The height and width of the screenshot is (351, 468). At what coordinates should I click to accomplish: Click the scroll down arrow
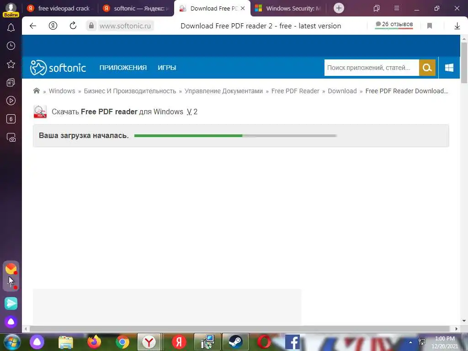tap(464, 321)
